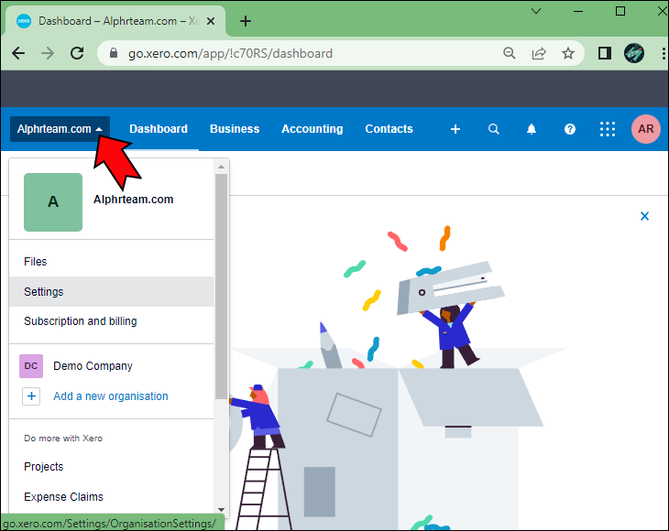This screenshot has width=669, height=531.
Task: Select the green A organisation logo
Action: click(53, 202)
